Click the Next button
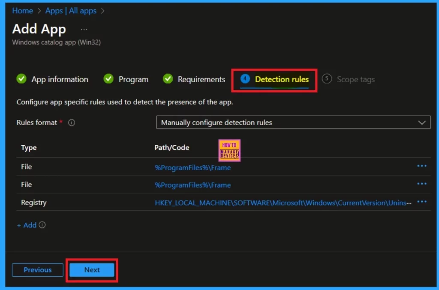Image resolution: width=439 pixels, height=290 pixels. 92,269
